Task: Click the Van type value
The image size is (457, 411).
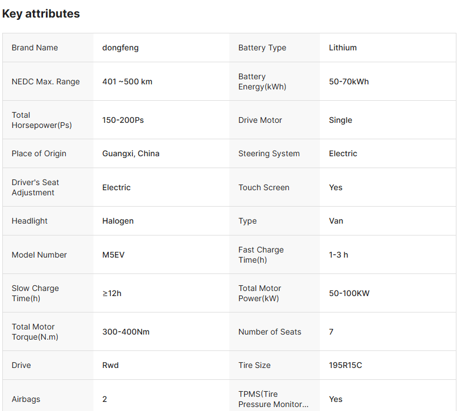Action: pyautogui.click(x=336, y=221)
